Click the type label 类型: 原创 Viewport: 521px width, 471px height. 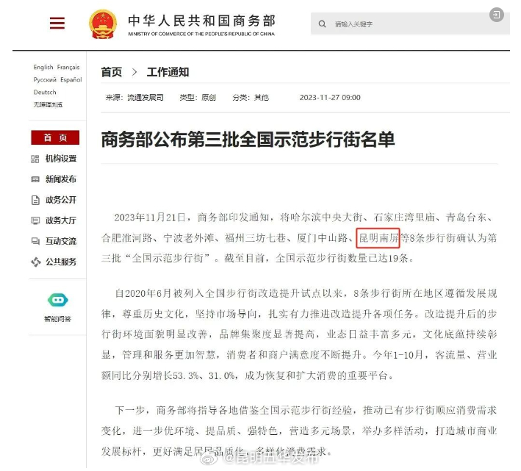tap(198, 97)
